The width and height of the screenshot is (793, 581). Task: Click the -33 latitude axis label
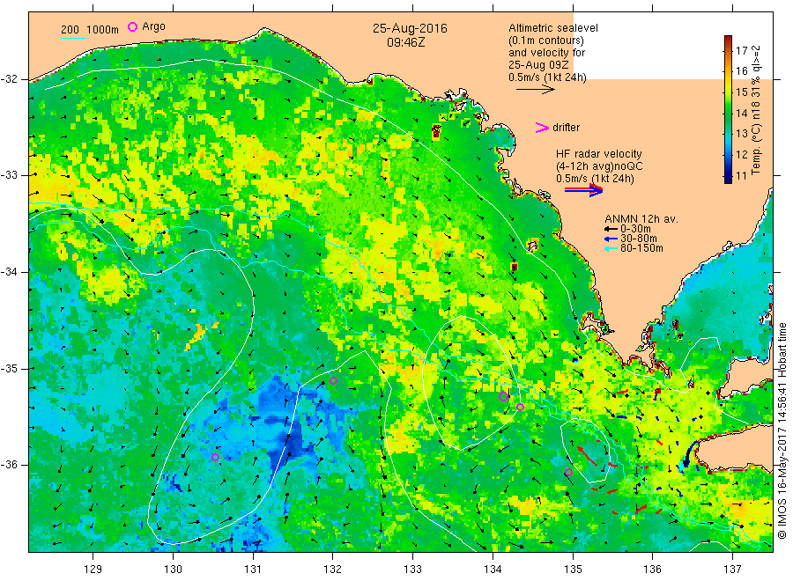click(x=9, y=175)
